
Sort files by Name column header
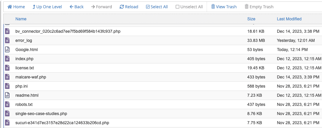pyautogui.click(x=21, y=19)
